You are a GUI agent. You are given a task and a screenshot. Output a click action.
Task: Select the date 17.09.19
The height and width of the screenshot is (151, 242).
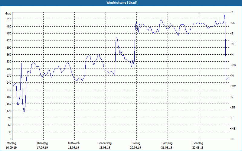pyautogui.click(x=42, y=148)
